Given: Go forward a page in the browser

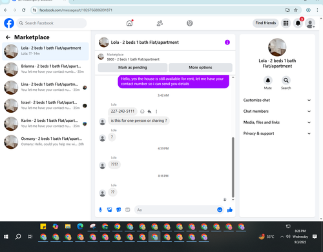Looking at the screenshot, I should 14,10.
